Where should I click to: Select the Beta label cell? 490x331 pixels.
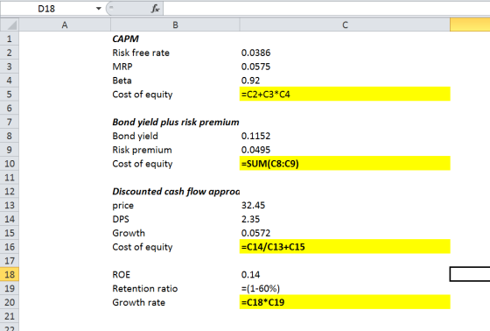(x=175, y=81)
